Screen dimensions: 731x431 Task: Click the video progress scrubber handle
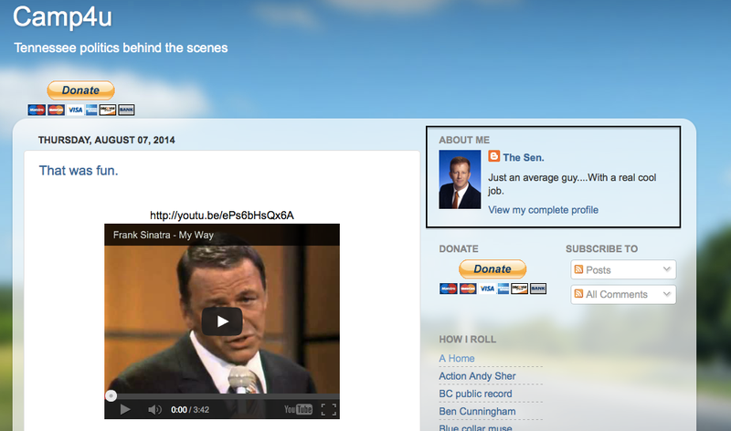coord(111,396)
